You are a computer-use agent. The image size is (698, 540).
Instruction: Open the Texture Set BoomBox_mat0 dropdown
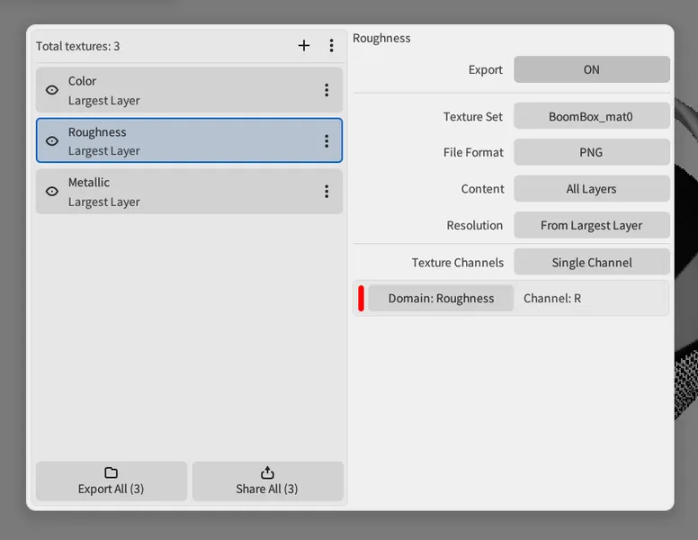(x=591, y=116)
